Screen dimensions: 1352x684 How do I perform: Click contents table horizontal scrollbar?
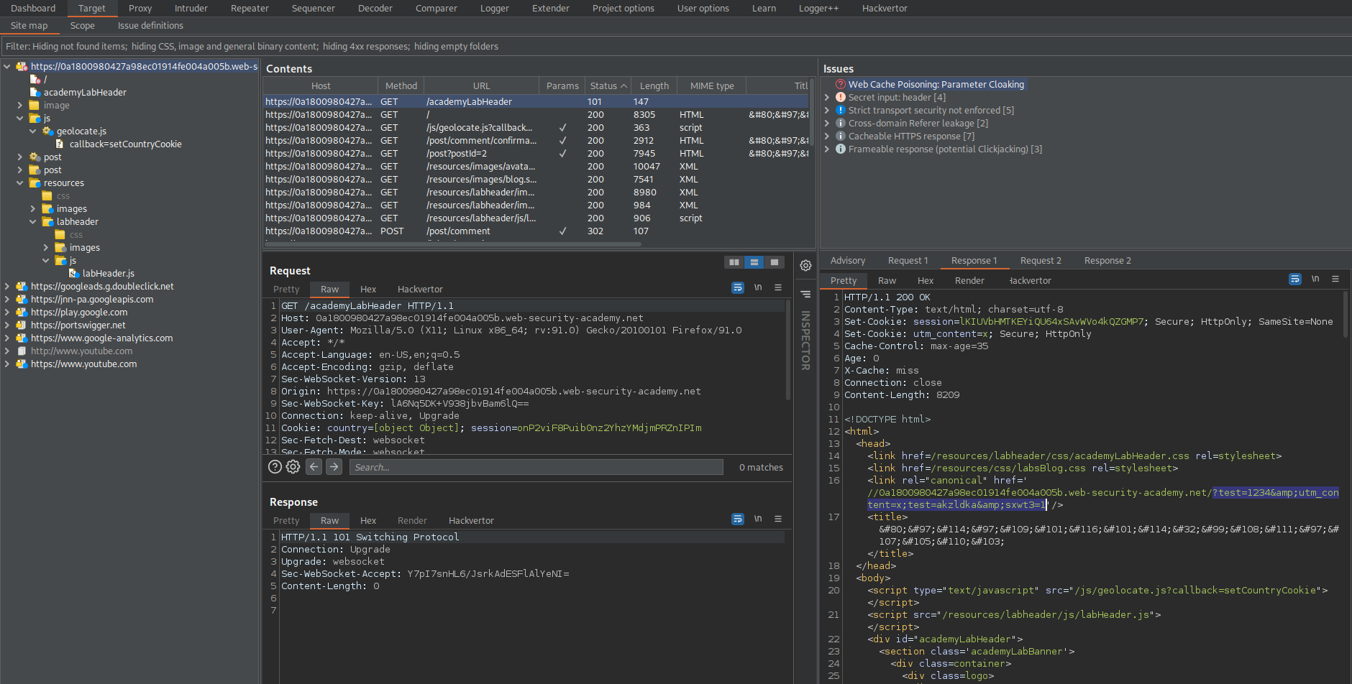tap(453, 244)
